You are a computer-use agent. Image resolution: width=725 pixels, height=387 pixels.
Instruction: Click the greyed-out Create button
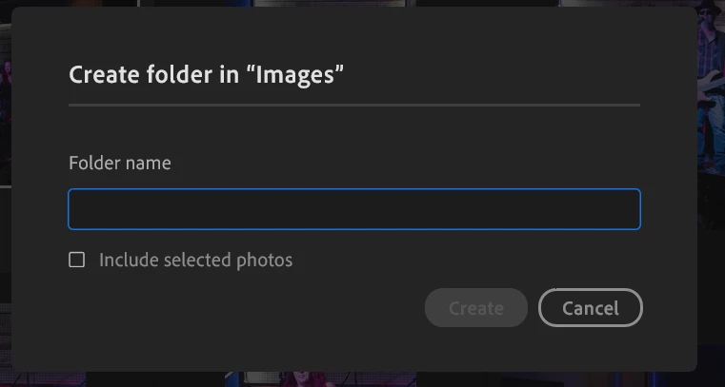(476, 308)
